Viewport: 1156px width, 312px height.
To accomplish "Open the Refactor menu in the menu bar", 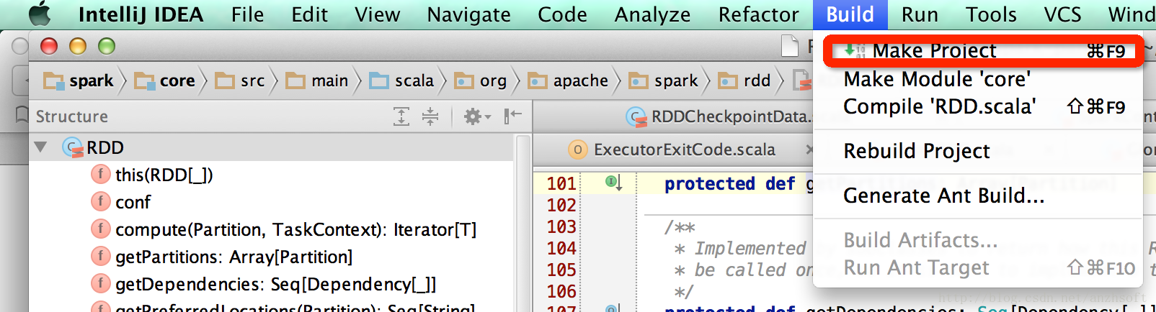I will 758,14.
